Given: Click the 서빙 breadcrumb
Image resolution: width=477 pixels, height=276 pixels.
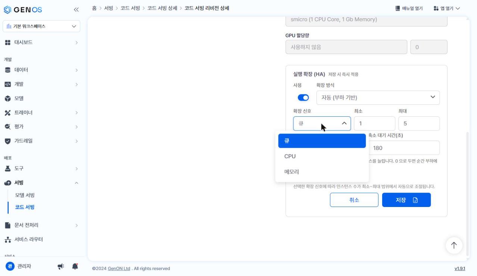Looking at the screenshot, I should (x=109, y=8).
